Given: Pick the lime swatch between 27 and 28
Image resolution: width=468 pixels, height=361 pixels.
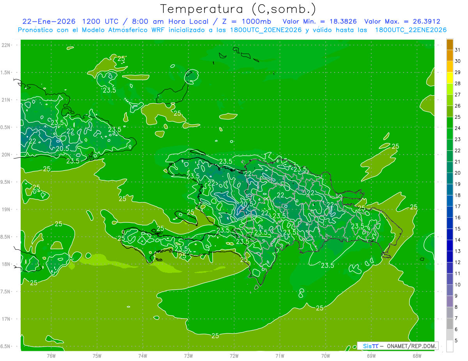Looking at the screenshot, I should point(450,89).
